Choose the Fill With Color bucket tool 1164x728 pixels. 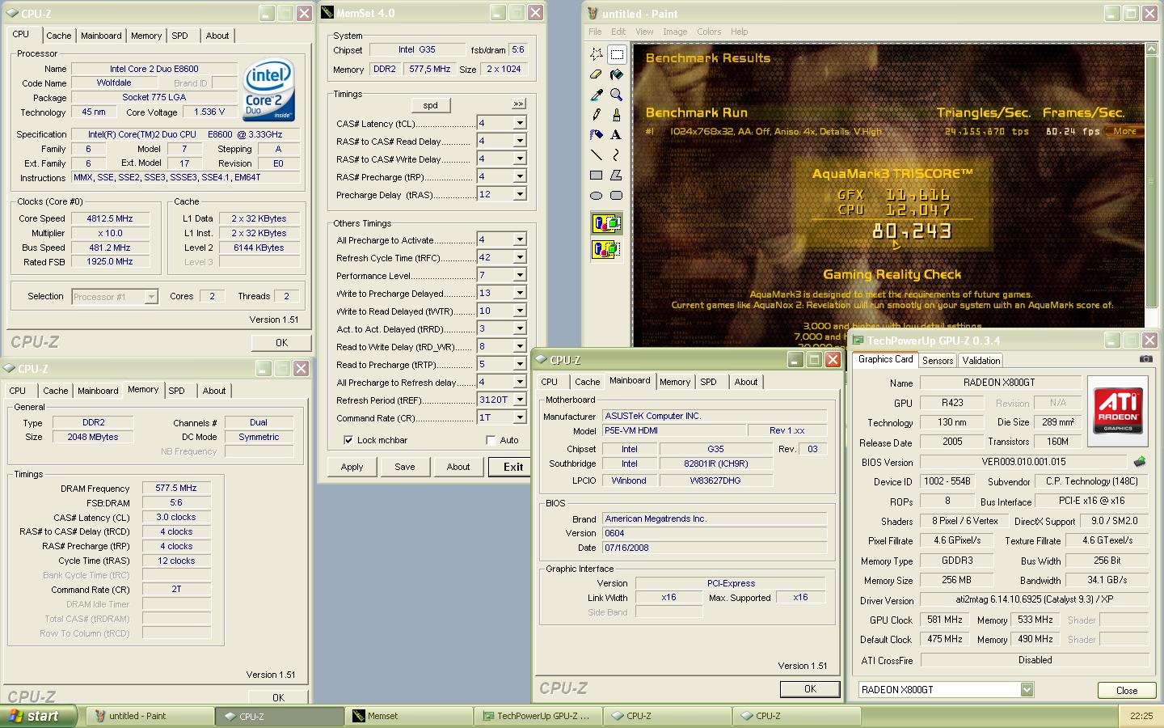tap(617, 74)
